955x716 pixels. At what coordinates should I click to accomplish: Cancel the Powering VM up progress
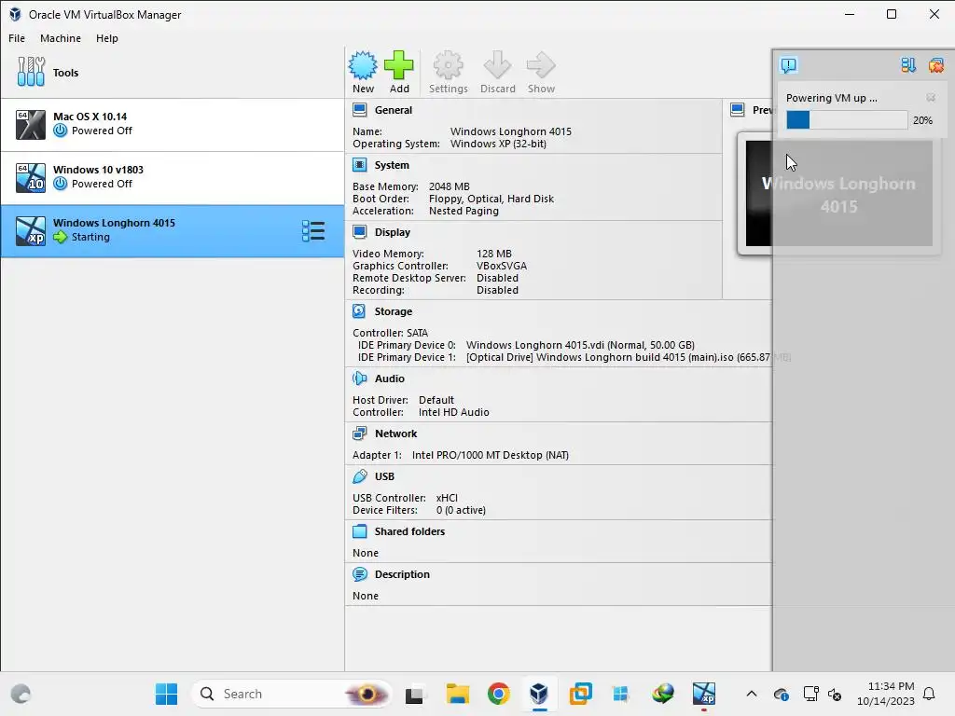[x=931, y=97]
